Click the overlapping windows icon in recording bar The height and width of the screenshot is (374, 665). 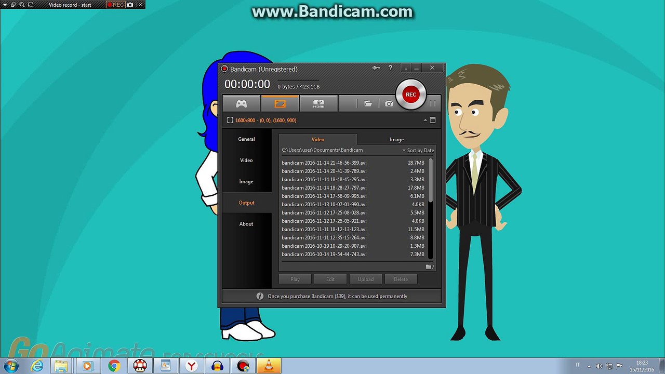click(x=14, y=5)
